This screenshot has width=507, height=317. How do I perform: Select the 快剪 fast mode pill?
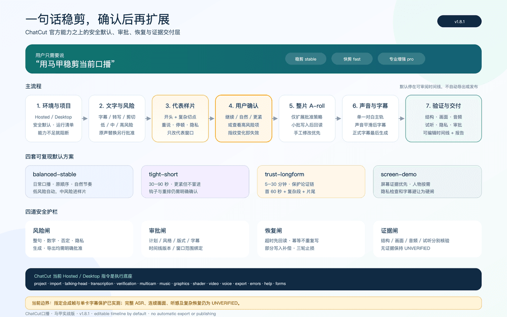point(352,59)
